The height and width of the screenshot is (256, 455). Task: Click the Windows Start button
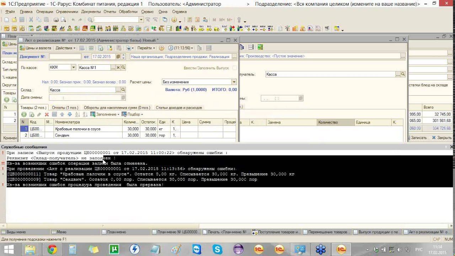point(9,250)
